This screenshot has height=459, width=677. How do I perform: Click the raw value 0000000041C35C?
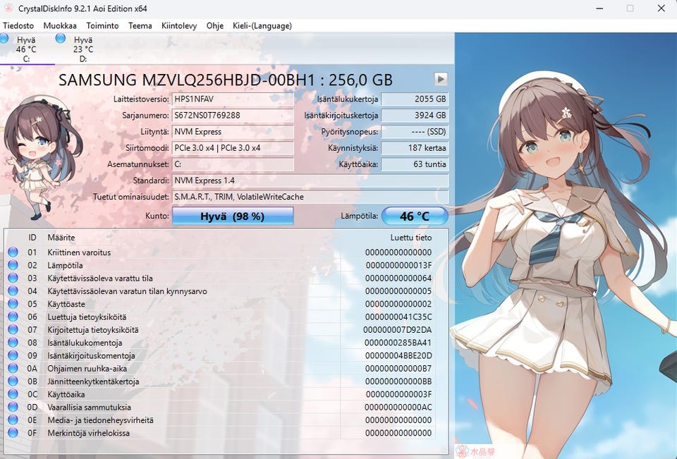[x=398, y=317]
